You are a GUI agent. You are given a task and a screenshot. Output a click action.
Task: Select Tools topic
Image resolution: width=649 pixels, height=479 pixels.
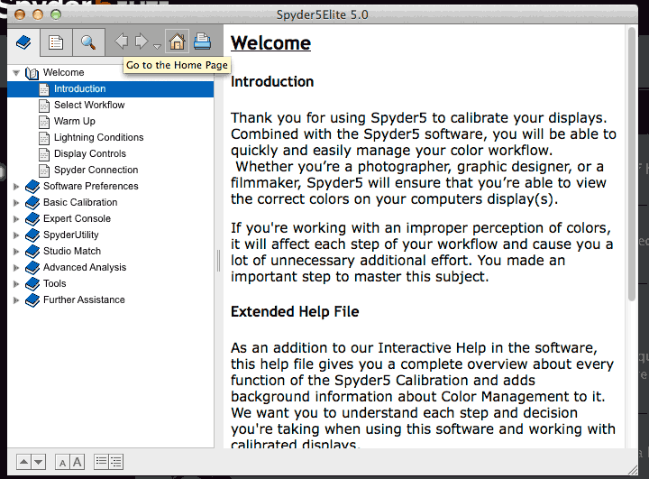pyautogui.click(x=55, y=283)
